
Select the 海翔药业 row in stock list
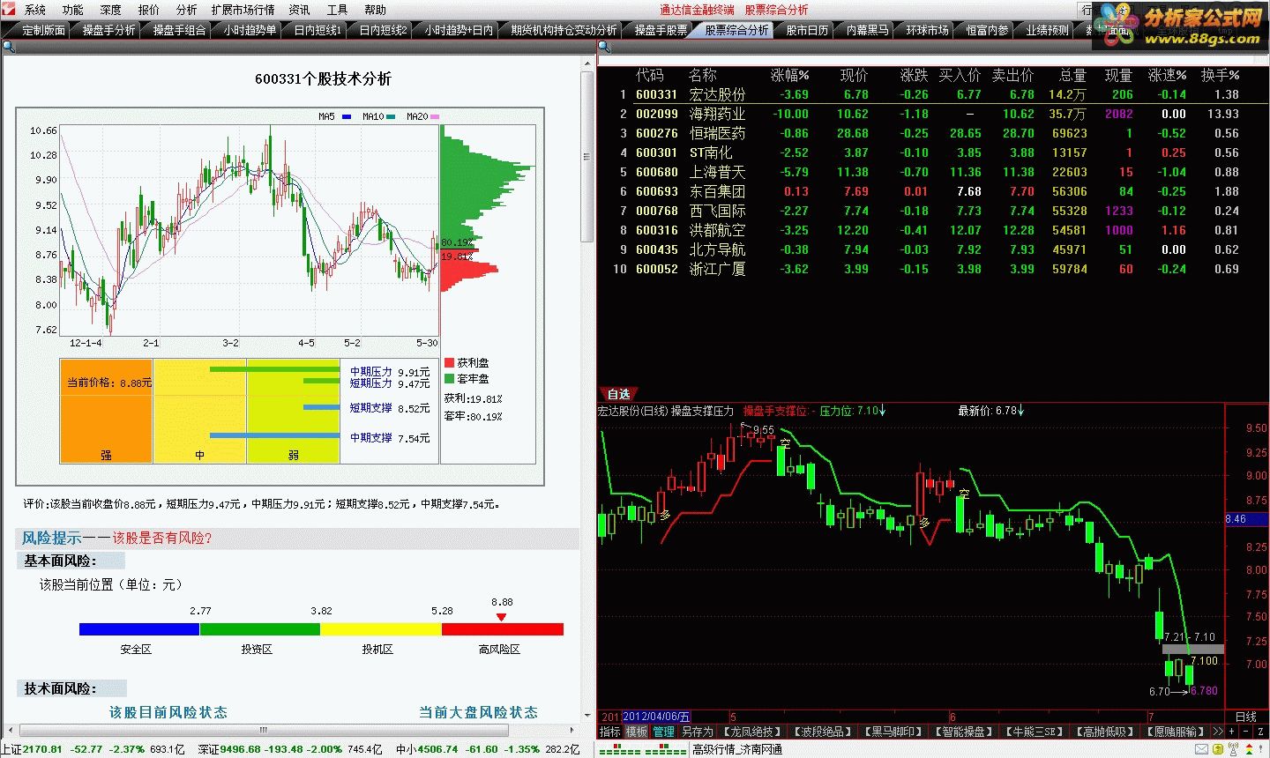pos(933,114)
